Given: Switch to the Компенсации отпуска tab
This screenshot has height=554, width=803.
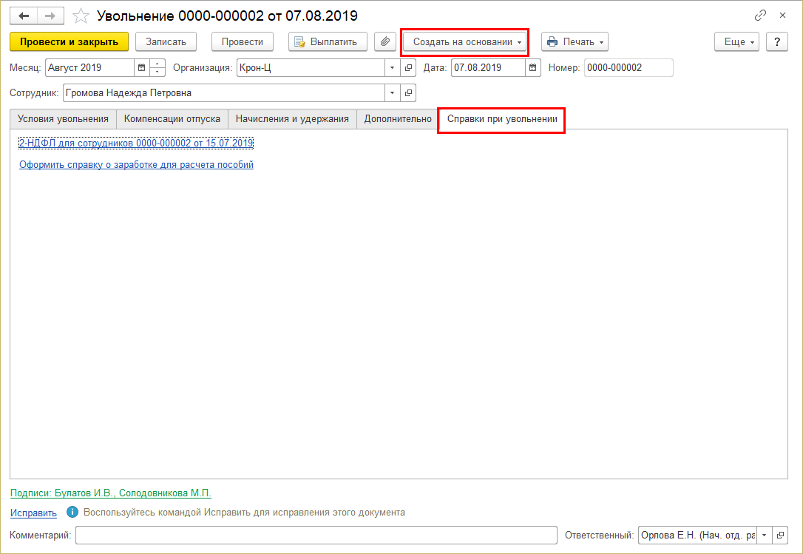Looking at the screenshot, I should pyautogui.click(x=172, y=119).
